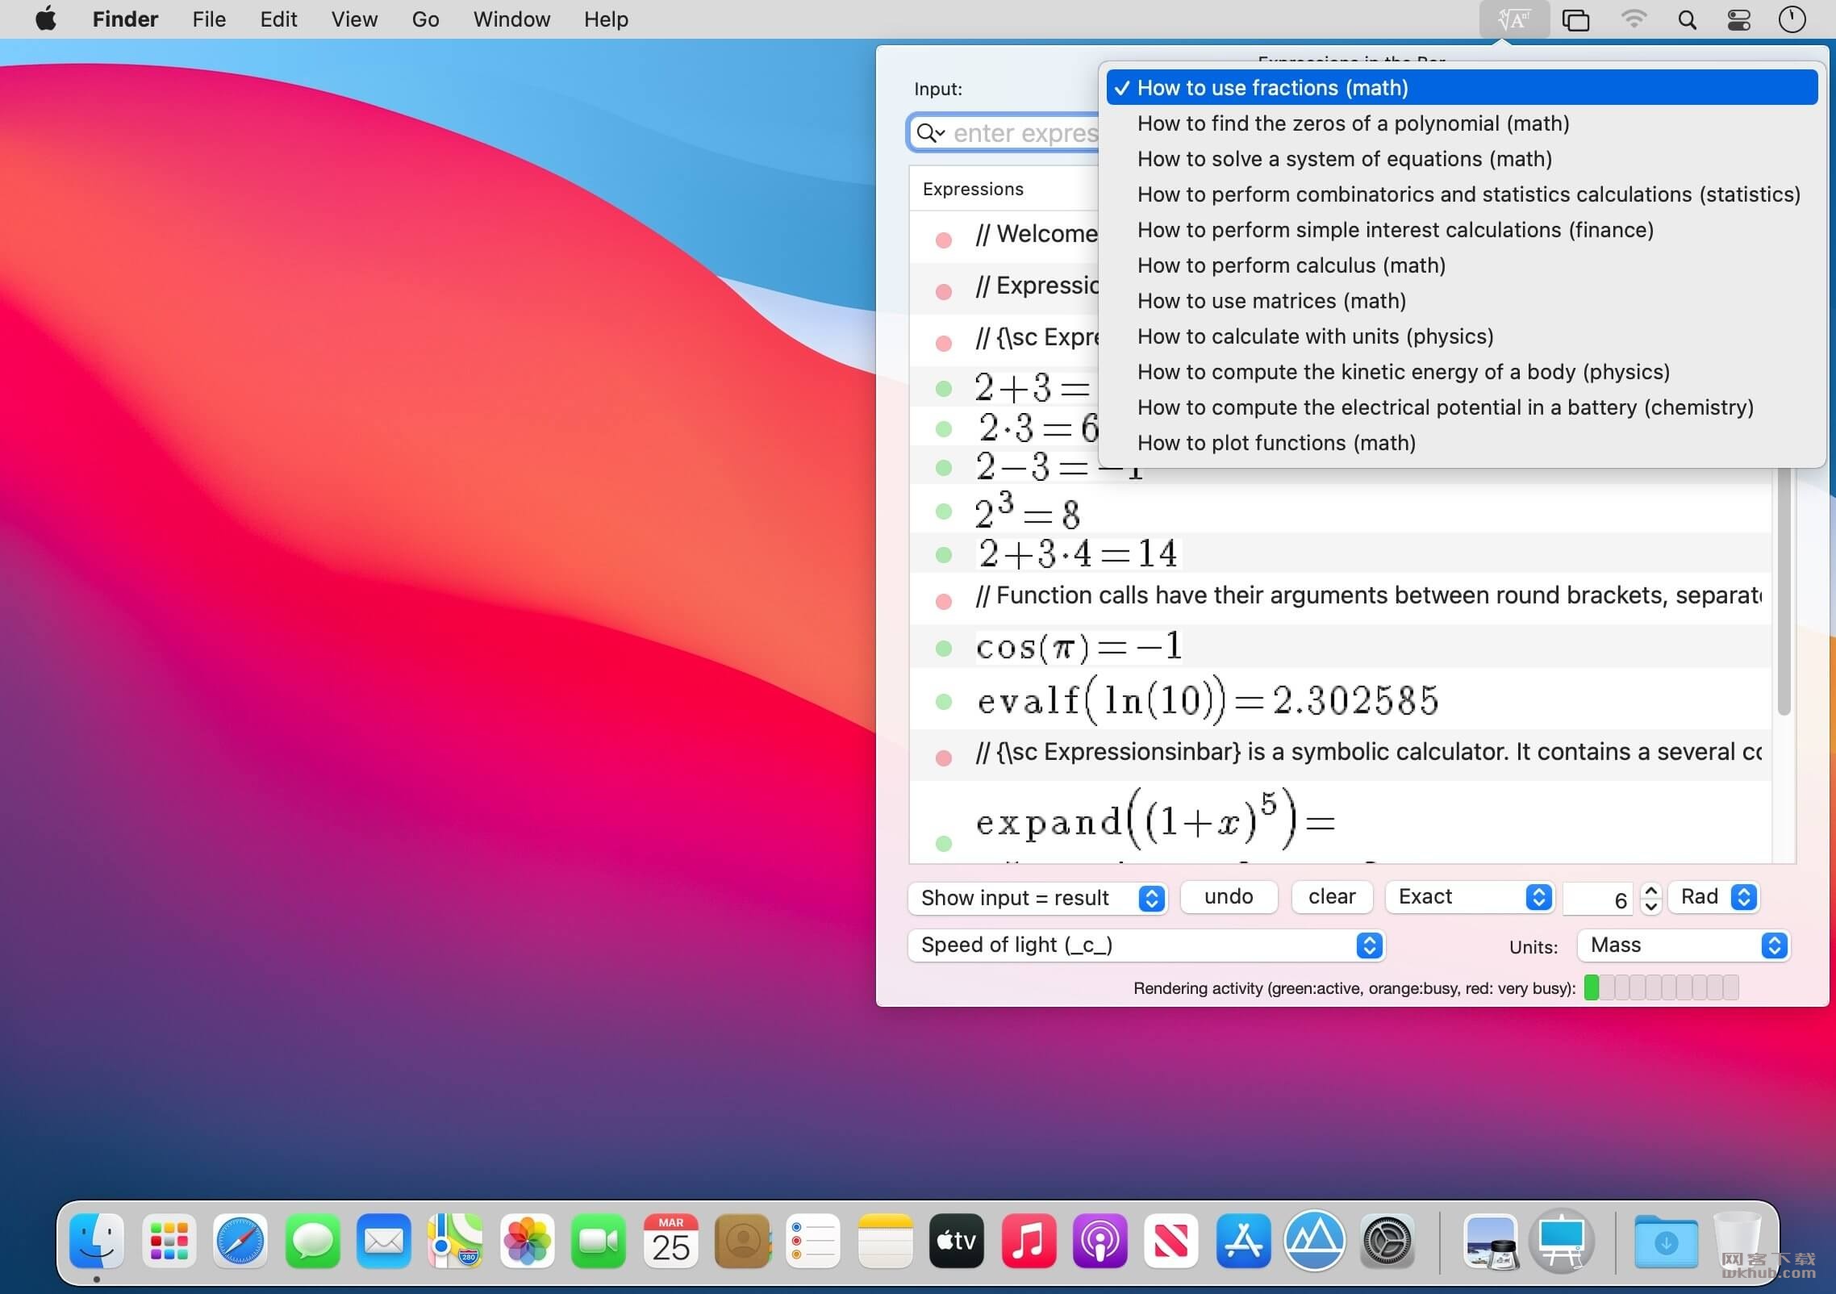Open Calendar showing MAR 25
The height and width of the screenshot is (1294, 1836).
click(670, 1240)
